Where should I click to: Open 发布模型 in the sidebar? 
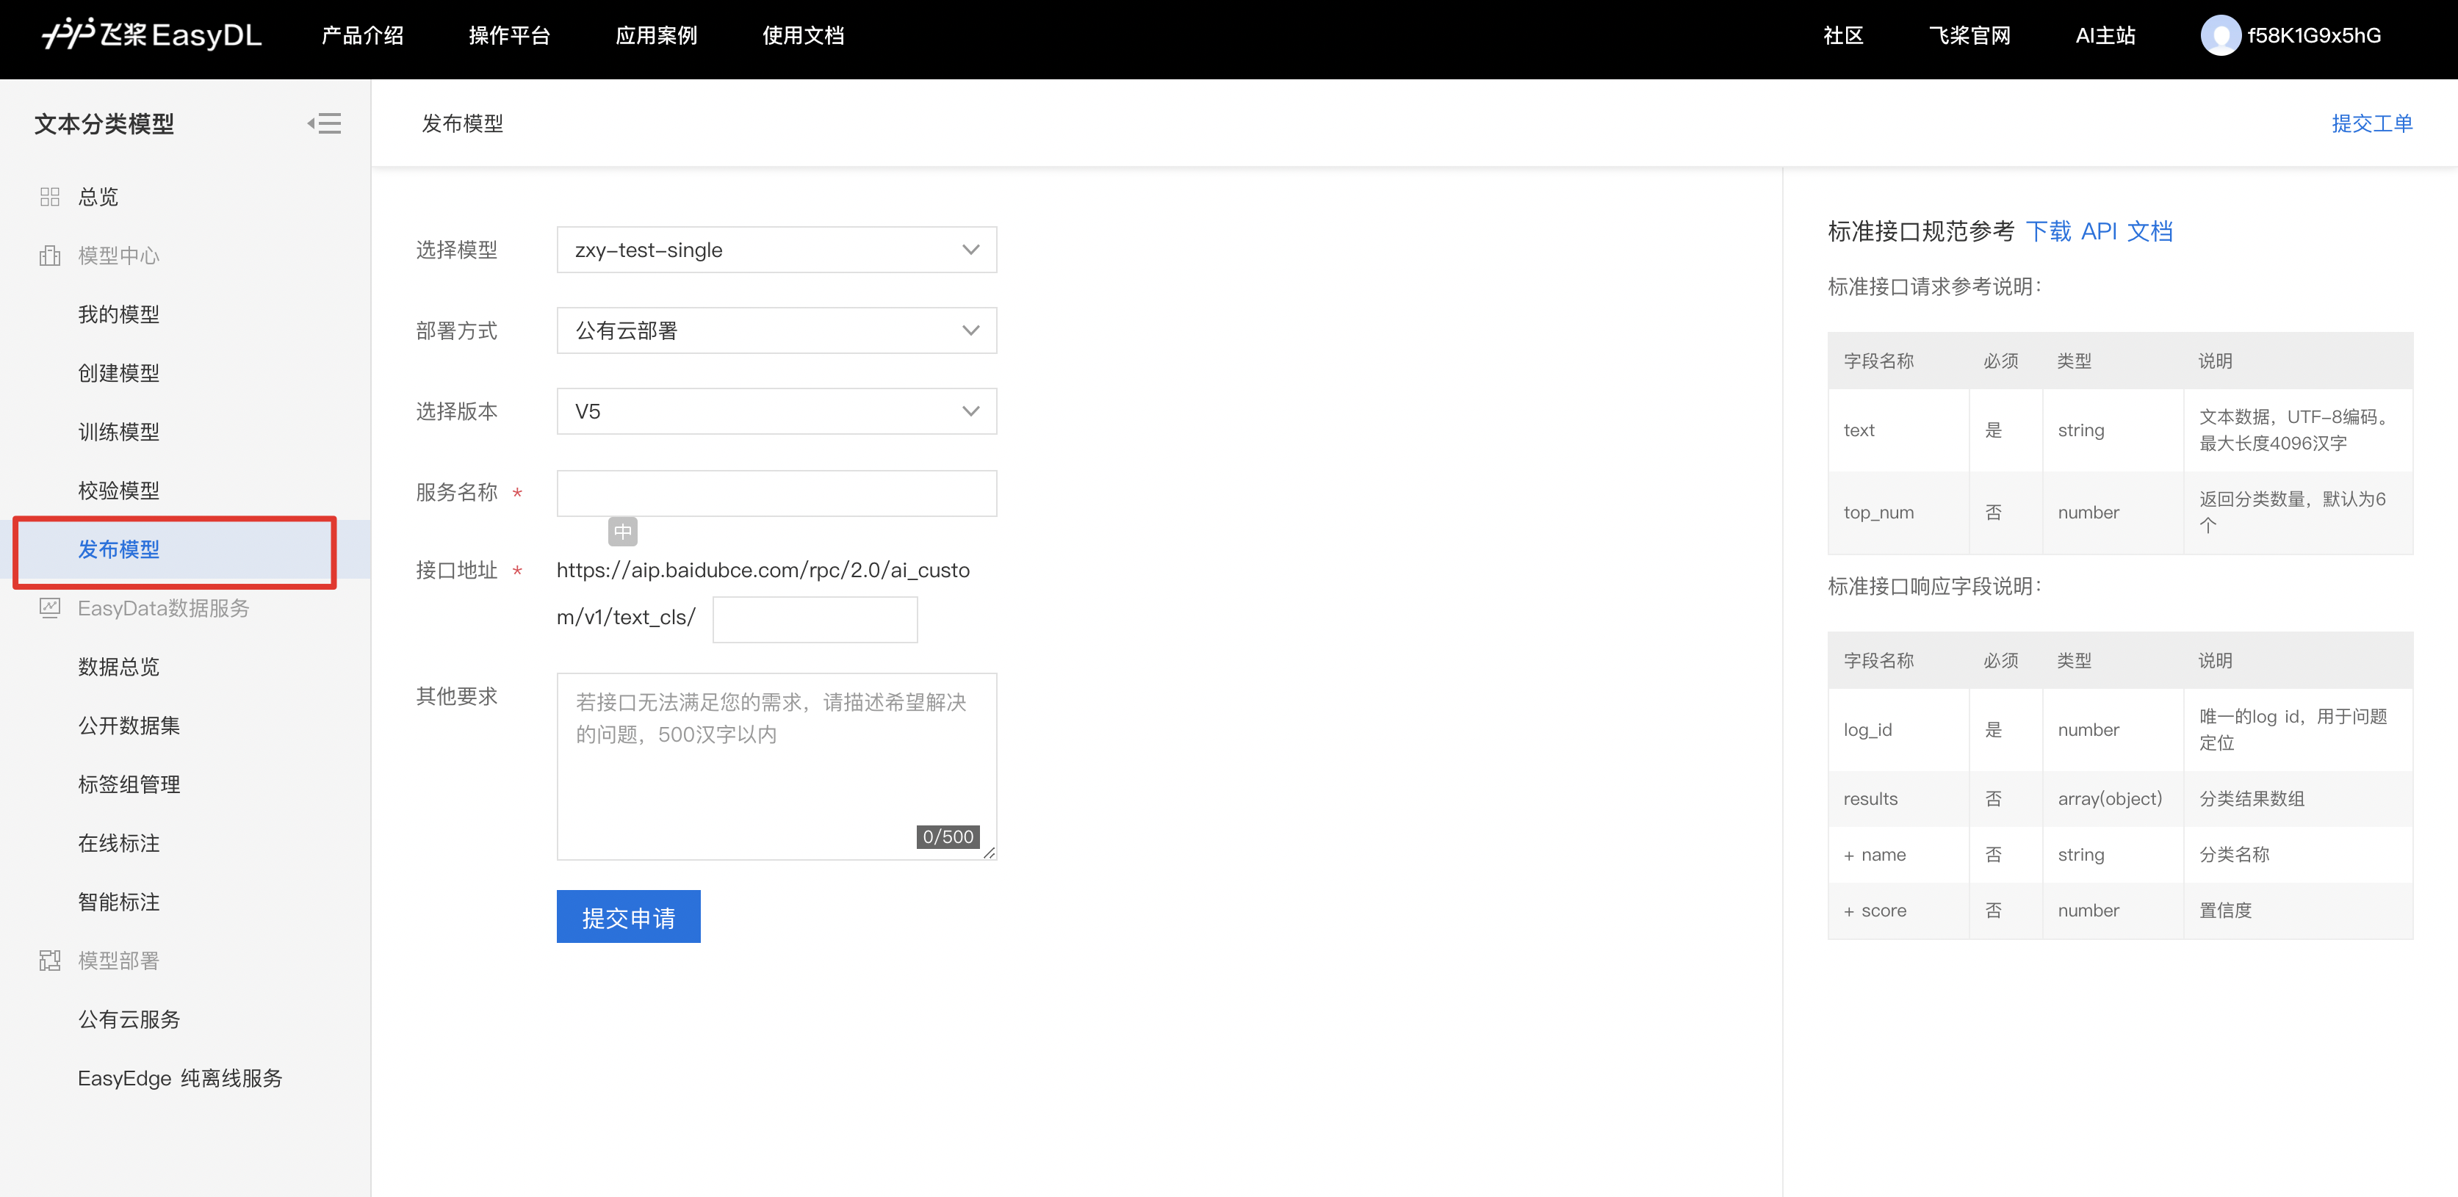(118, 549)
